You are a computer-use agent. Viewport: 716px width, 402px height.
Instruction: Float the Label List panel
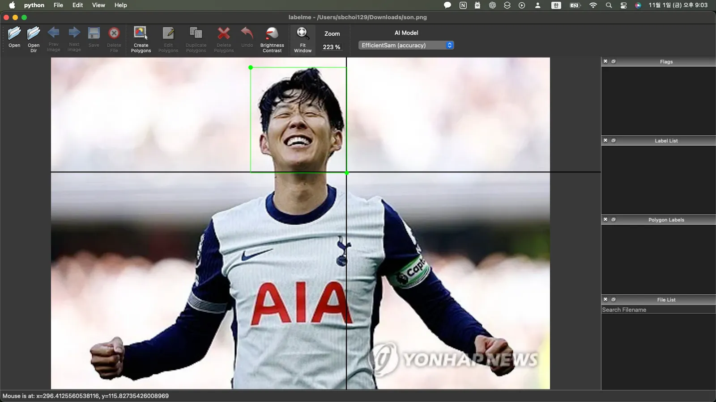click(x=614, y=140)
